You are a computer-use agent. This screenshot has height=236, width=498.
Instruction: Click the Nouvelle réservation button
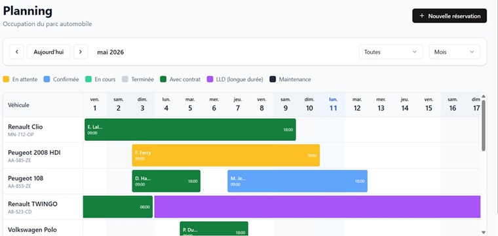(450, 16)
